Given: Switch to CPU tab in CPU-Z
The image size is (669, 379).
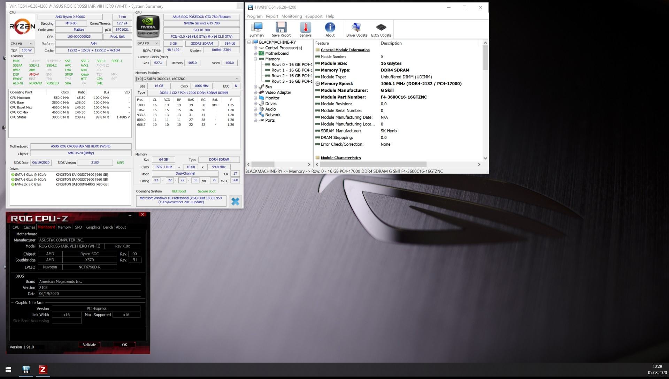Looking at the screenshot, I should click(16, 227).
